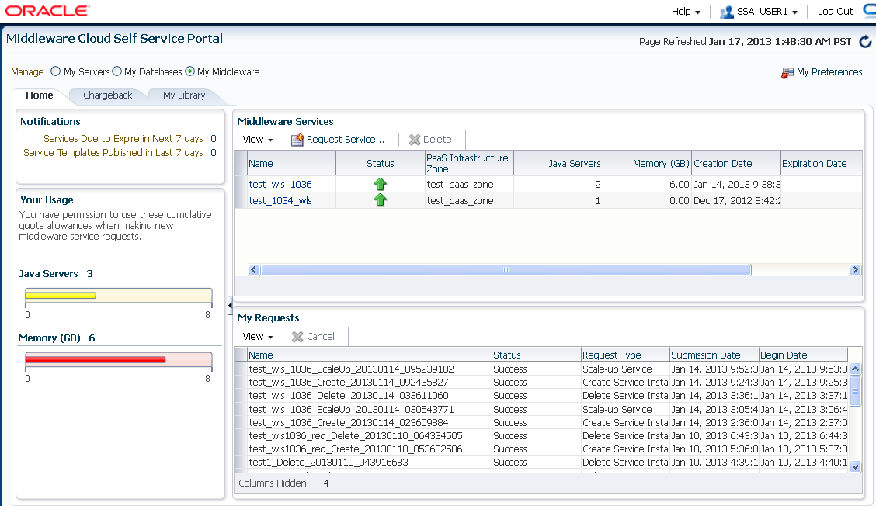The width and height of the screenshot is (876, 506).
Task: Switch to the Home tab
Action: (39, 95)
